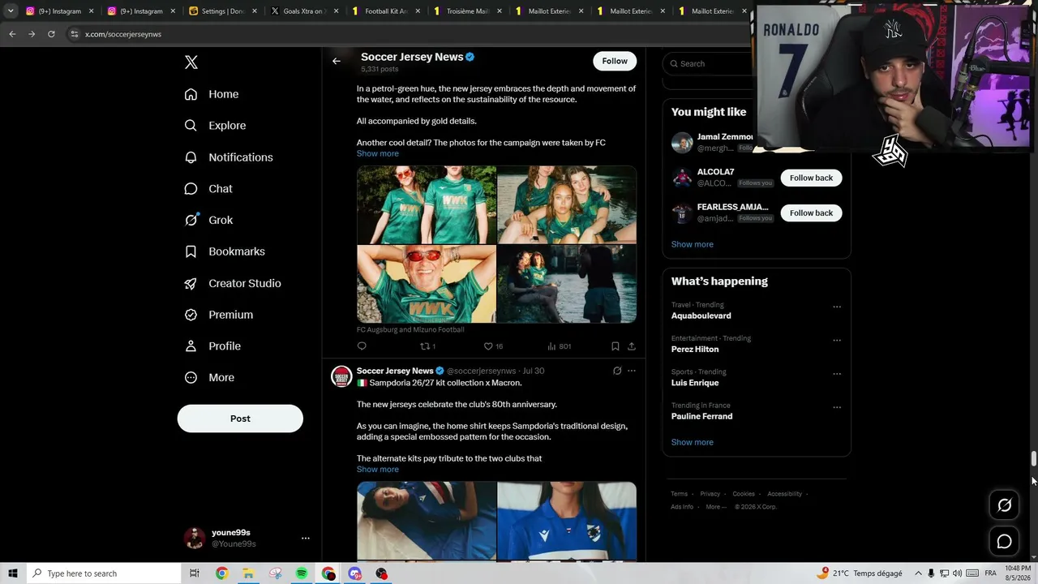The image size is (1038, 584).
Task: Open the dark lakeside photo in Augsburg post
Action: [x=567, y=284]
